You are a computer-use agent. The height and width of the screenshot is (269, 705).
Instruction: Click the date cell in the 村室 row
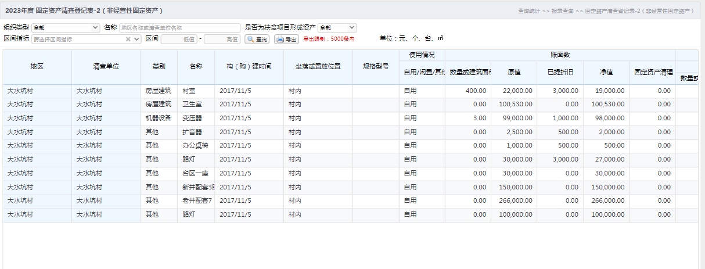click(x=249, y=91)
